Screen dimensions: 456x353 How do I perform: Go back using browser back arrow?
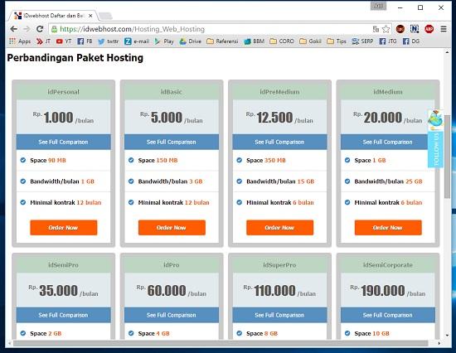13,29
